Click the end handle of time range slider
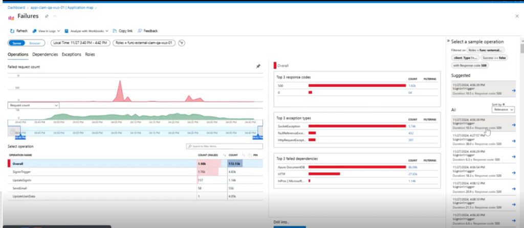Image resolution: width=524 pixels, height=228 pixels. pos(257,136)
